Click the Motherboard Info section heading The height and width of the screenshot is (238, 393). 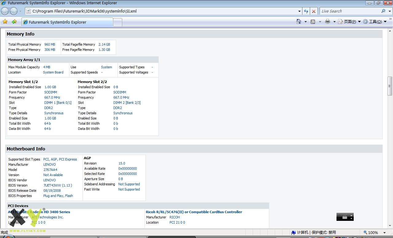point(26,149)
